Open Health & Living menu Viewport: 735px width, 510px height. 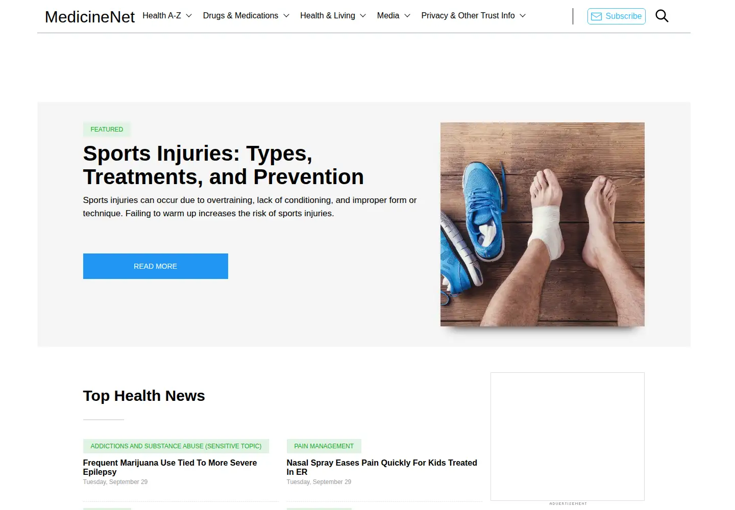328,16
